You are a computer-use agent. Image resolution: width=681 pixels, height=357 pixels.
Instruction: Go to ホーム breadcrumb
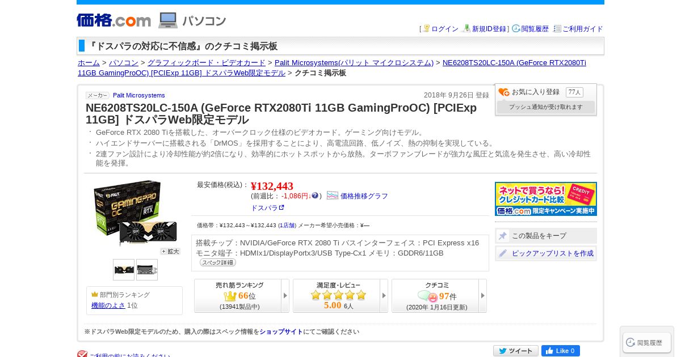pyautogui.click(x=89, y=63)
